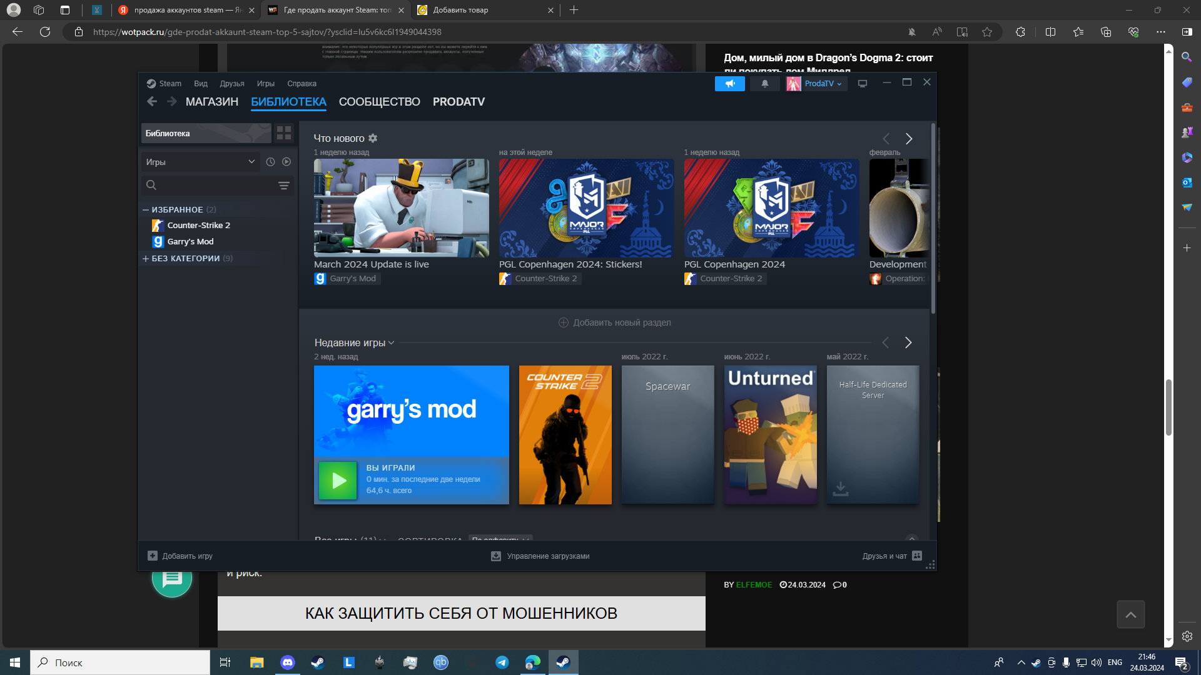This screenshot has width=1201, height=675.
Task: Select Garry's Mod in favorites list
Action: [190, 241]
